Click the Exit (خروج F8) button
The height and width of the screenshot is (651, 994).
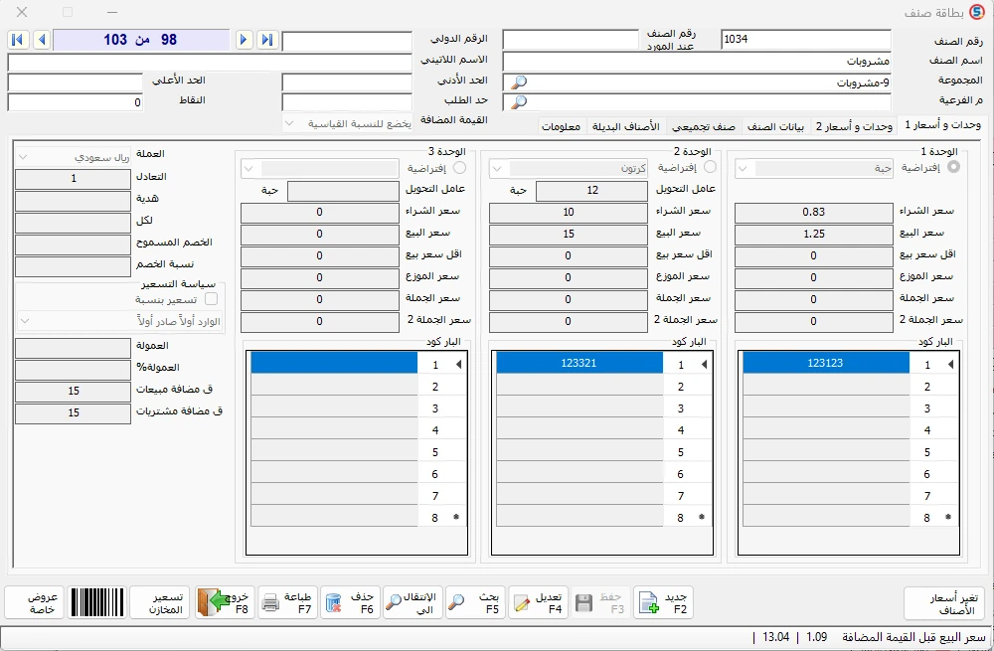point(225,602)
